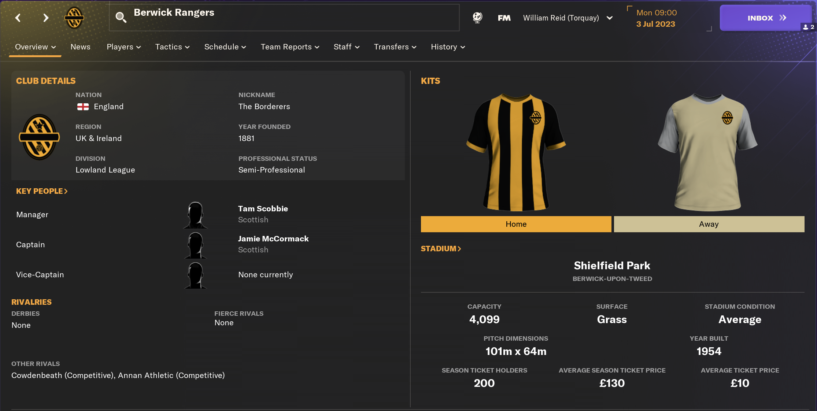This screenshot has height=411, width=817.
Task: Expand the History menu
Action: [x=448, y=47]
